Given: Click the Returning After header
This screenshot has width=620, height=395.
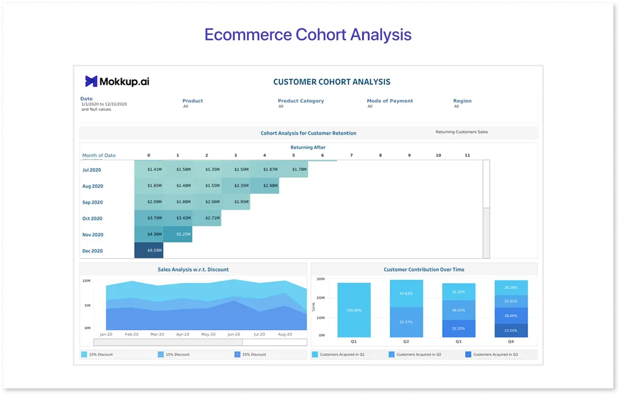Looking at the screenshot, I should click(308, 147).
